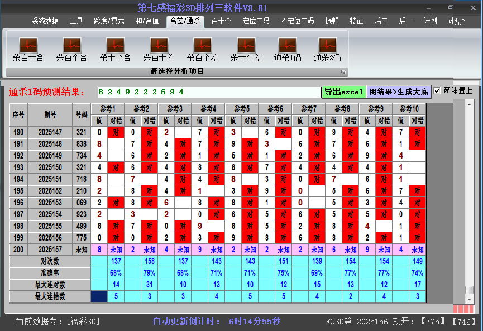Viewport: 483px width, 331px height.
Task: Click the 未知 number cell of row 200
Action: 82,250
